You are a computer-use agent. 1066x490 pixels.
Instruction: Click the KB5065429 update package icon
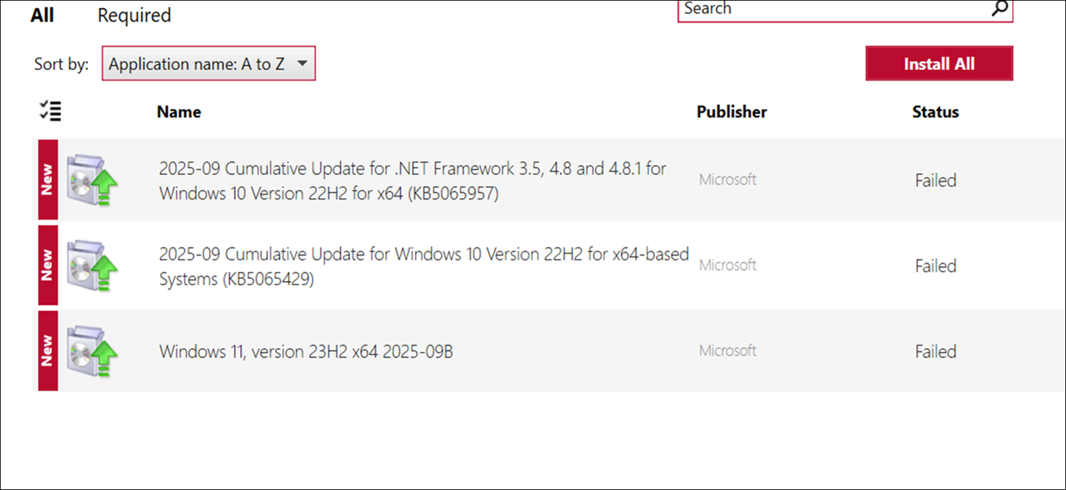tap(92, 265)
